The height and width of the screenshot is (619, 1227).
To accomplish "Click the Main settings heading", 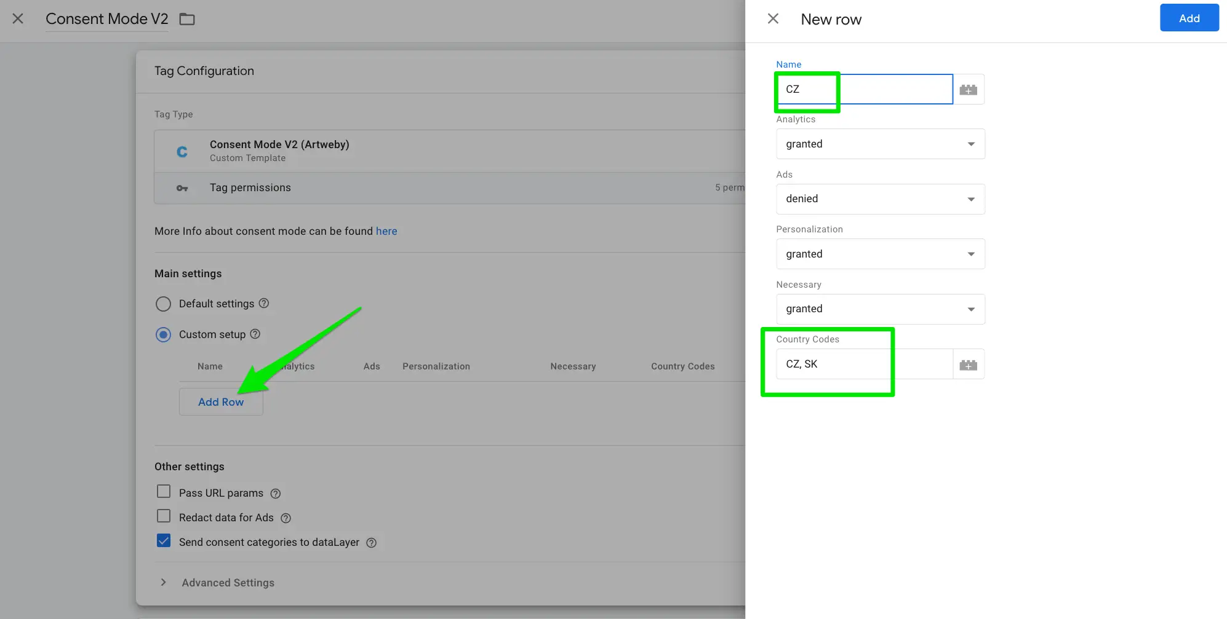I will point(188,274).
